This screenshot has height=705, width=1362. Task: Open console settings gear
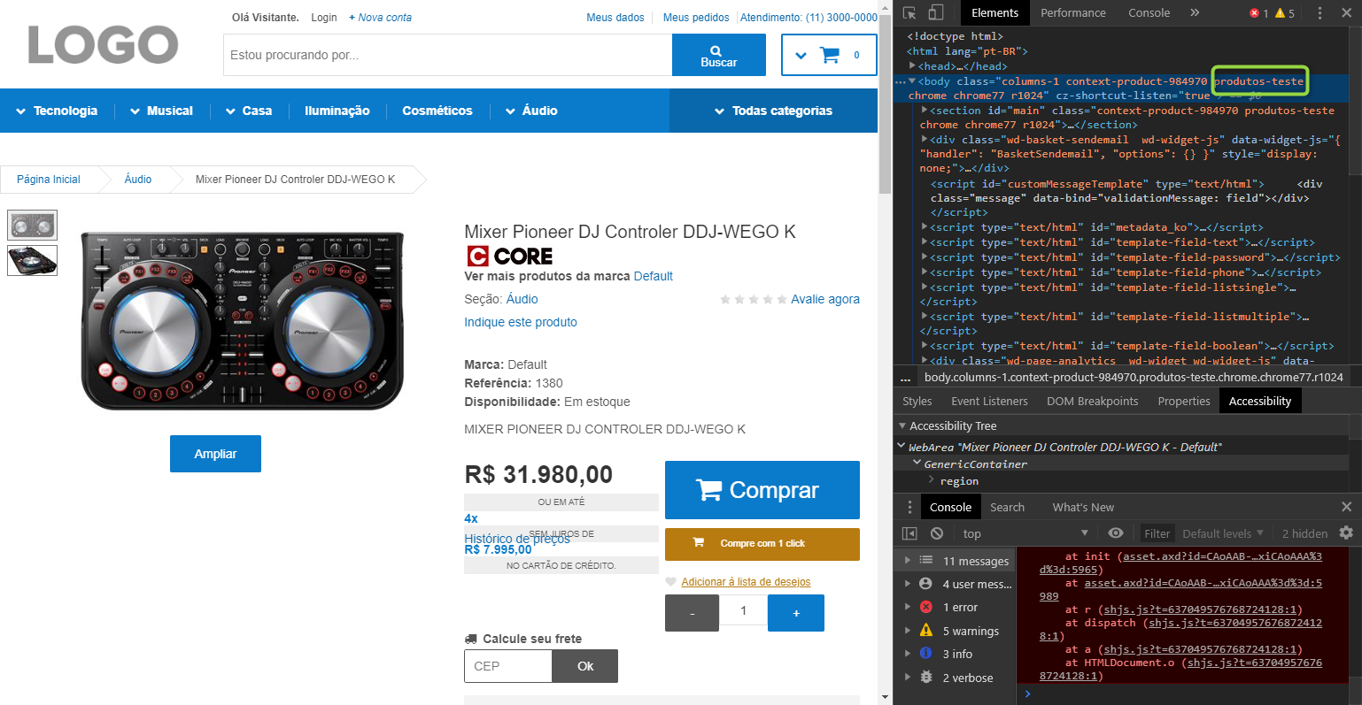(x=1346, y=533)
